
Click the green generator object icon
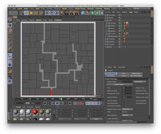tap(92, 13)
